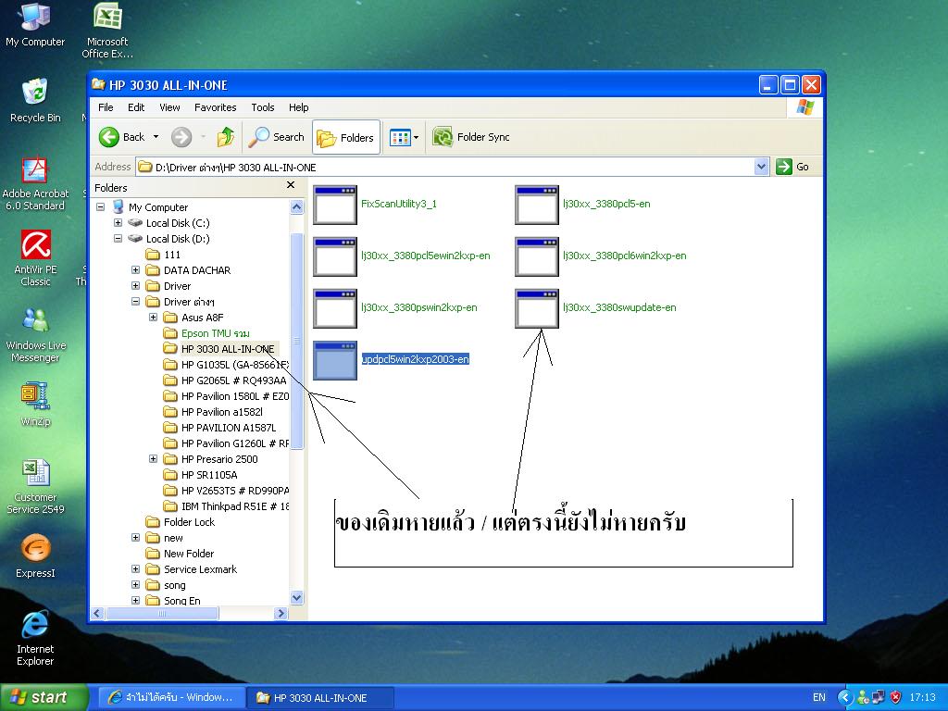Click into the Address path field
This screenshot has height=711, width=948.
[x=445, y=167]
